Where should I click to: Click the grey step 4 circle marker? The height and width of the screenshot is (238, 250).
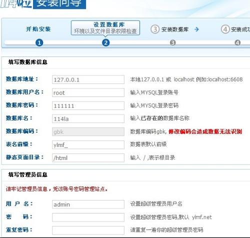pos(237,43)
